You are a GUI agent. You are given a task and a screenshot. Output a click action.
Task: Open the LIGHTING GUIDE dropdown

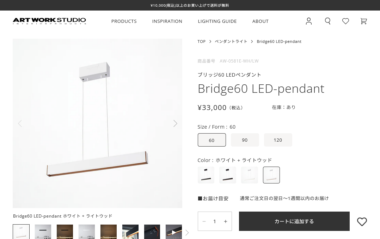click(x=217, y=21)
